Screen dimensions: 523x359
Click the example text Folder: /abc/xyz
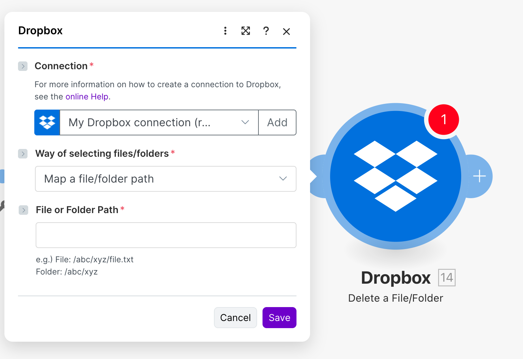point(67,272)
